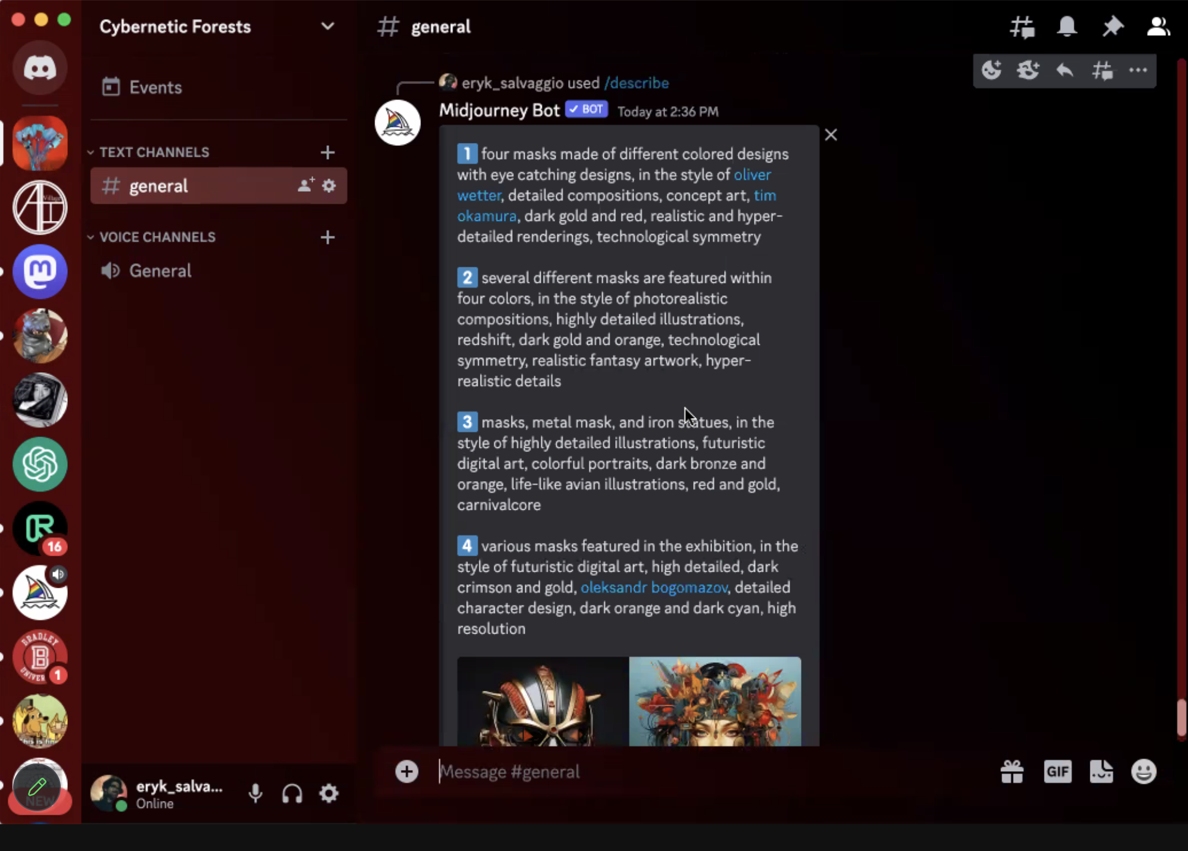Show pinned messages pin icon

[x=1112, y=27]
